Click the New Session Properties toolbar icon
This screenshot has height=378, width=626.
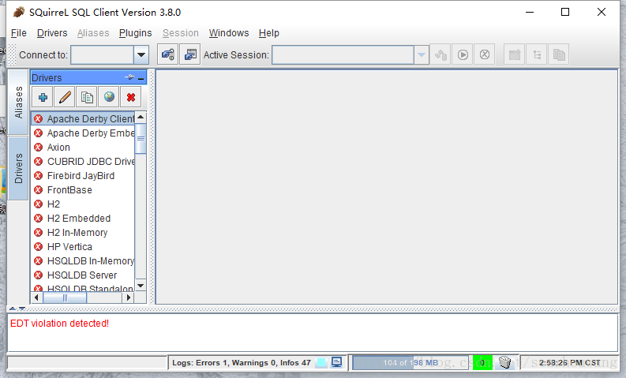(190, 54)
